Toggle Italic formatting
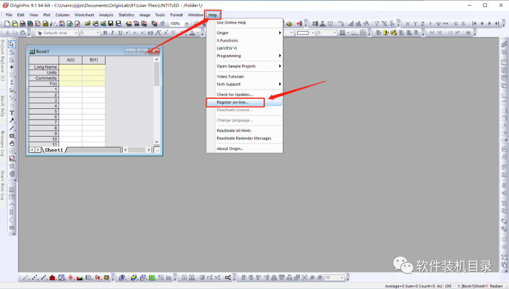Screen dimensions: 509x289 click(112, 33)
